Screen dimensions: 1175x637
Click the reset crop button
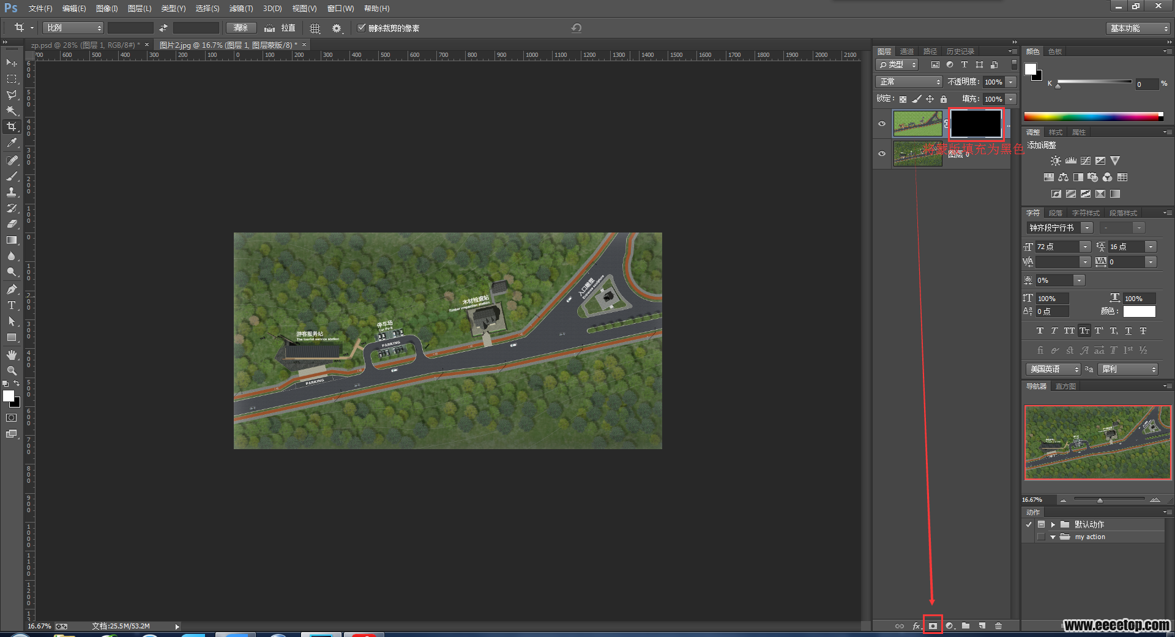pyautogui.click(x=576, y=28)
